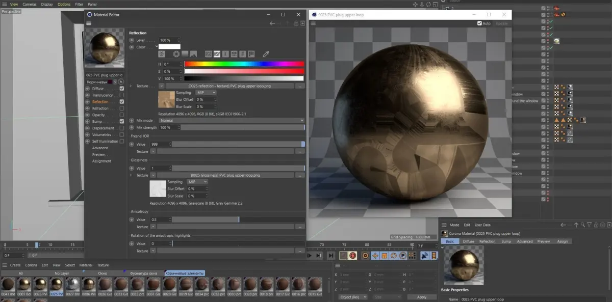Screen dimensions: 612x302
Task: Browse glossiness texture with ... button
Action: [x=300, y=175]
